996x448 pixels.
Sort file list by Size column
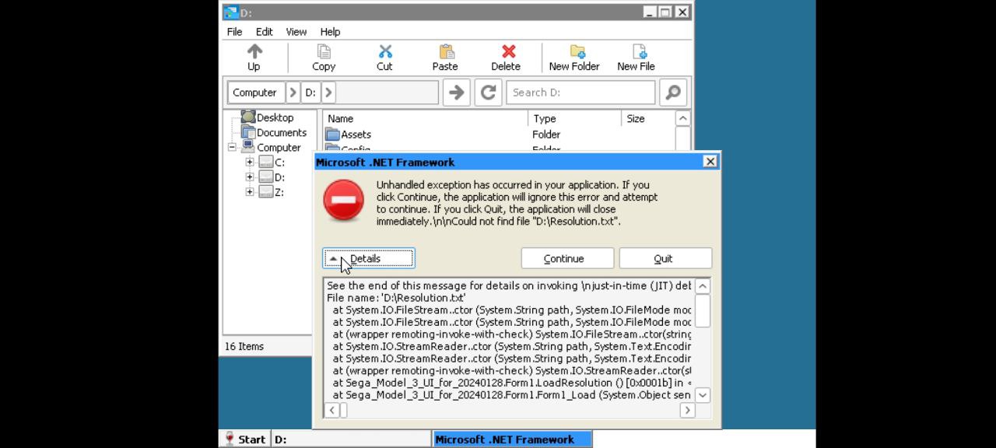coord(647,118)
